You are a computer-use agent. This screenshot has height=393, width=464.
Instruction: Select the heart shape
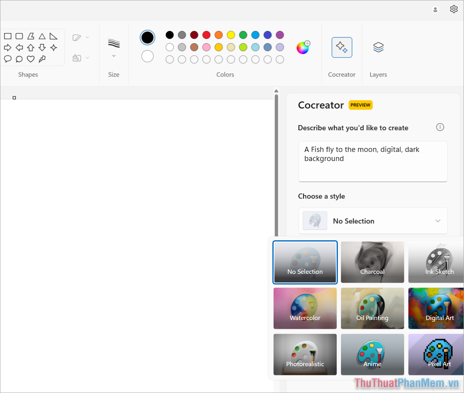click(30, 59)
